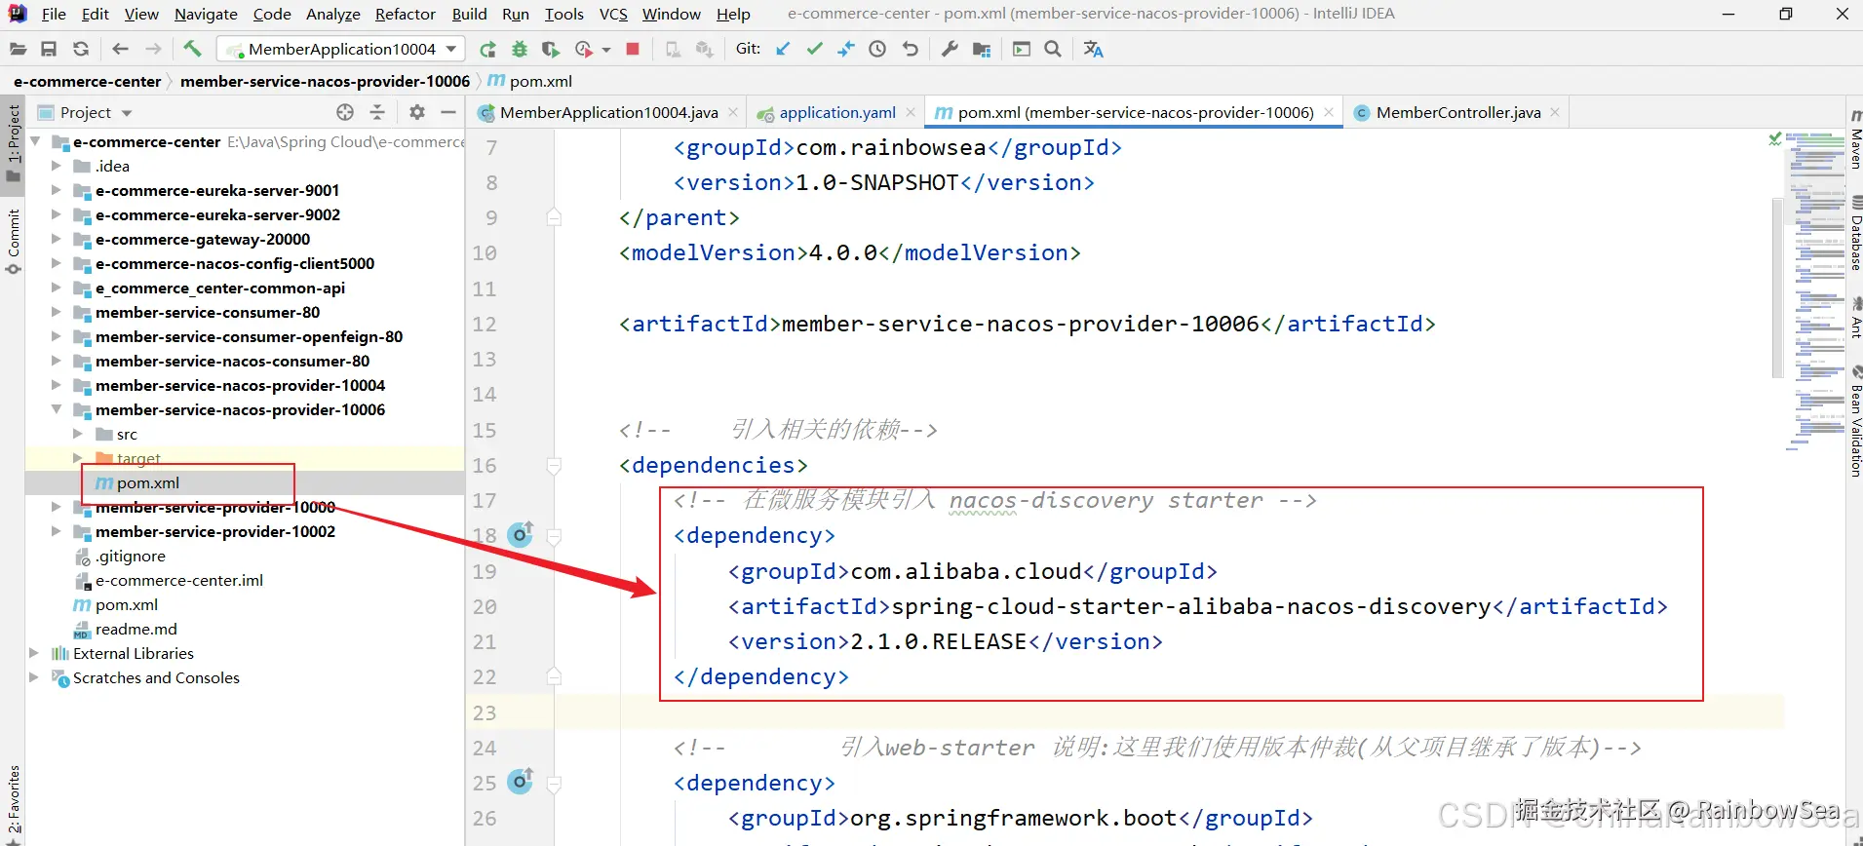Viewport: 1863px width, 846px height.
Task: Expand e-commerce-gateway-20000 tree node
Action: pyautogui.click(x=56, y=239)
